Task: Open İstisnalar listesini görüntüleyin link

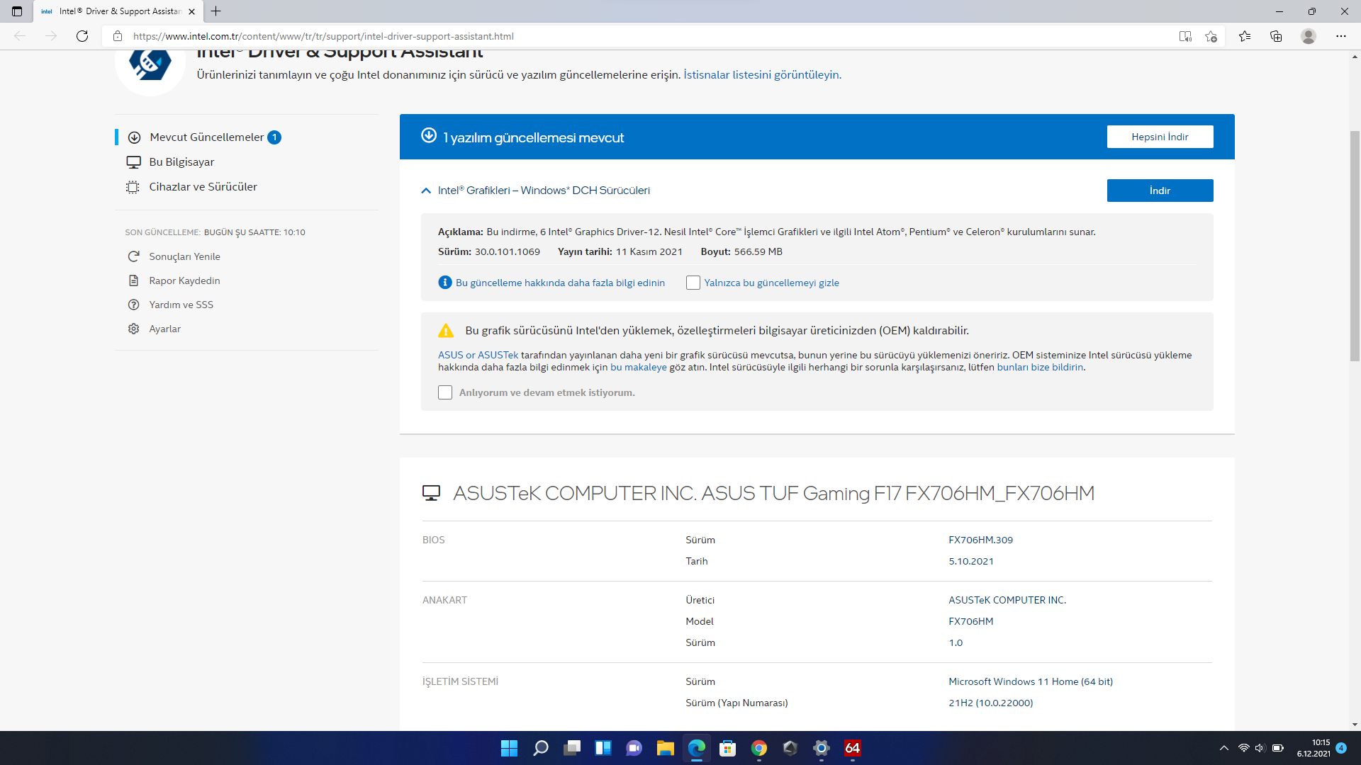Action: click(762, 75)
